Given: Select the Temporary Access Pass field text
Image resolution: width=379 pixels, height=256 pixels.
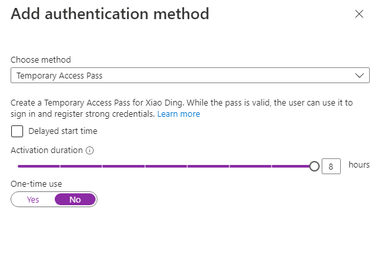Looking at the screenshot, I should tap(59, 76).
